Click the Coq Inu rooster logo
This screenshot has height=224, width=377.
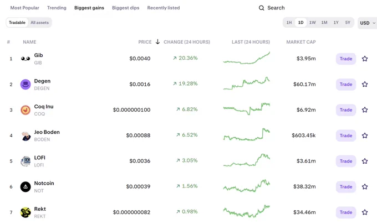26,110
